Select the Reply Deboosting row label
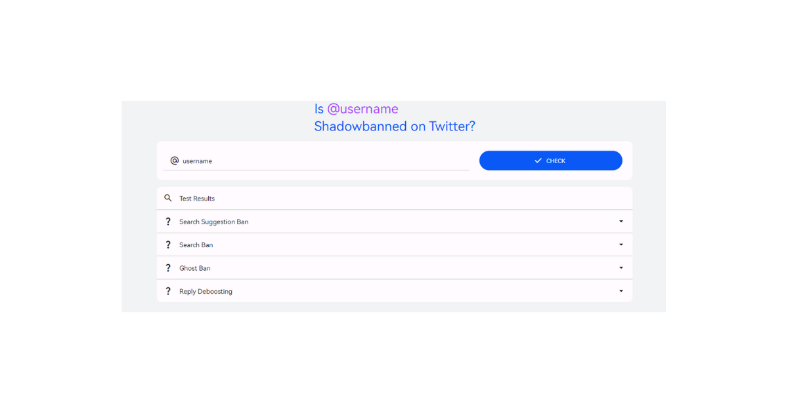This screenshot has width=788, height=413. (x=206, y=292)
